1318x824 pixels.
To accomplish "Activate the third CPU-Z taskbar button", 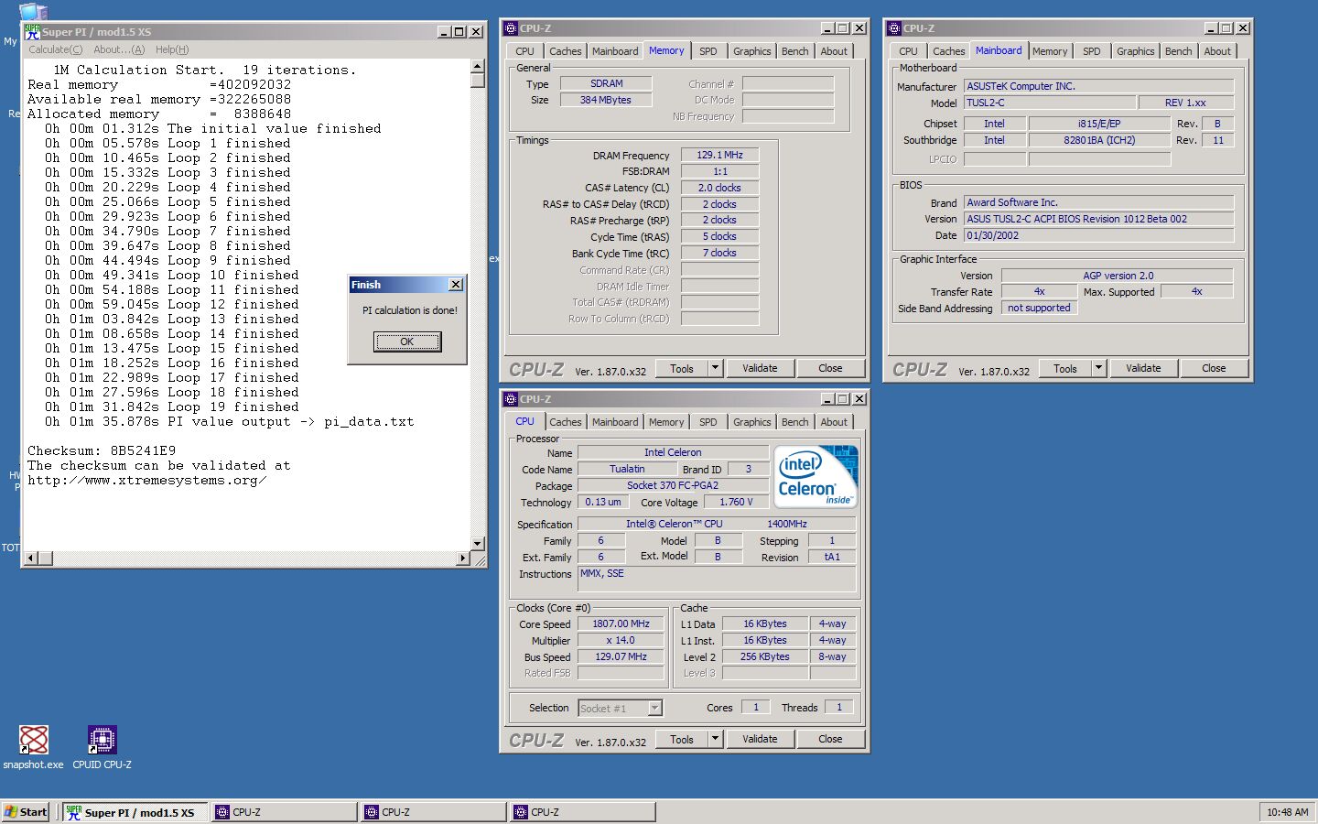I will 582,812.
